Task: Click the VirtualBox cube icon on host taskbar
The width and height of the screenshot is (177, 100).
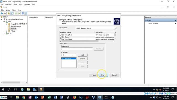Action: tap(93, 97)
